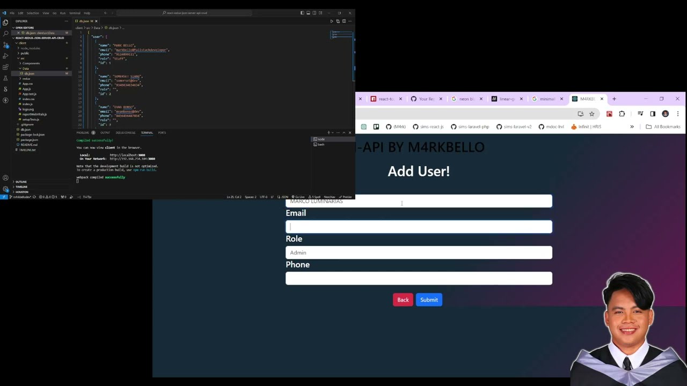Open Edit menu in VS Code

click(x=20, y=13)
